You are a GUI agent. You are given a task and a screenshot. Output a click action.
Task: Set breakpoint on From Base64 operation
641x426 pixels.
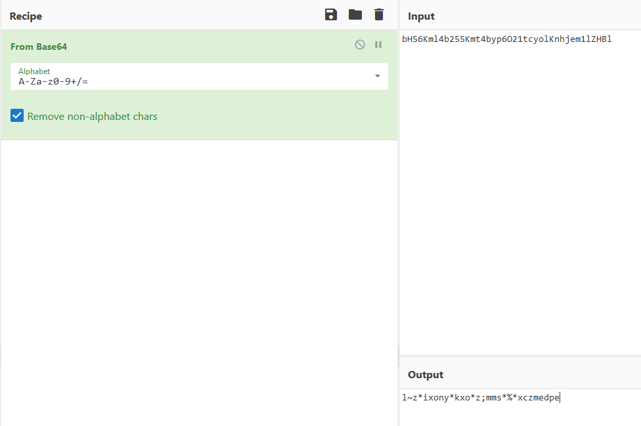pyautogui.click(x=378, y=45)
